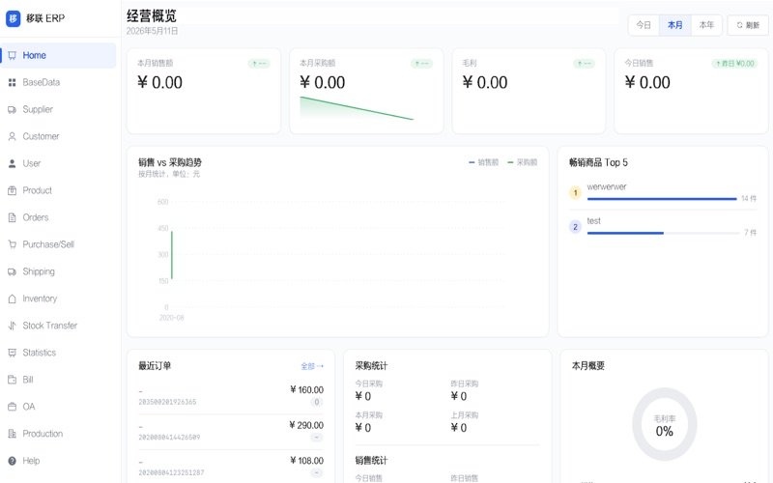This screenshot has height=483, width=773.
Task: Switch to the 今日 tab
Action: point(644,25)
